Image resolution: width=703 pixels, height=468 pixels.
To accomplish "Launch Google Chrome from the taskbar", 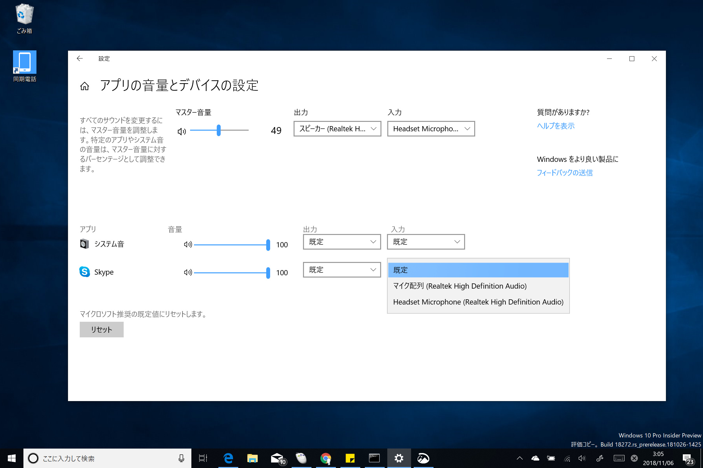I will pyautogui.click(x=326, y=458).
